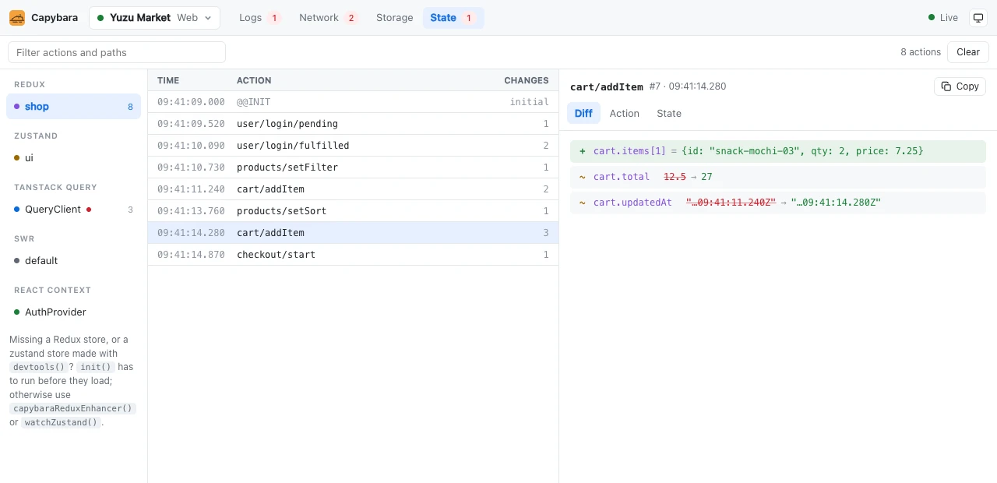Select the user/login/fulfilled action row
The image size is (997, 483).
[353, 146]
